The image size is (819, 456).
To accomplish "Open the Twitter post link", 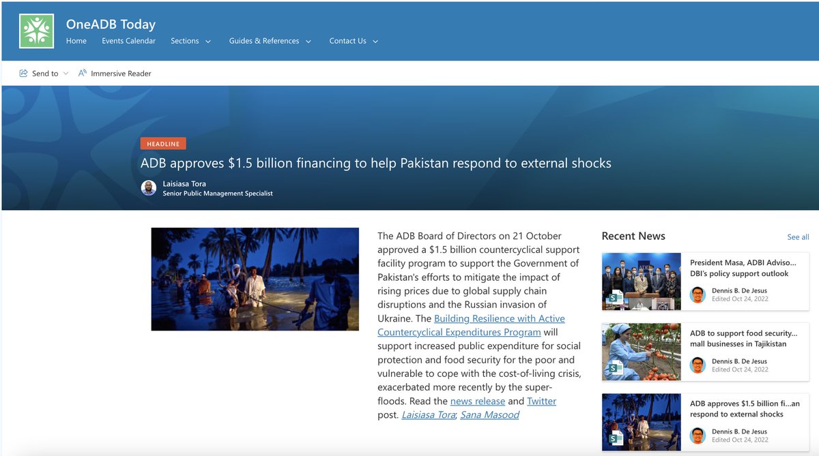I will pos(541,401).
